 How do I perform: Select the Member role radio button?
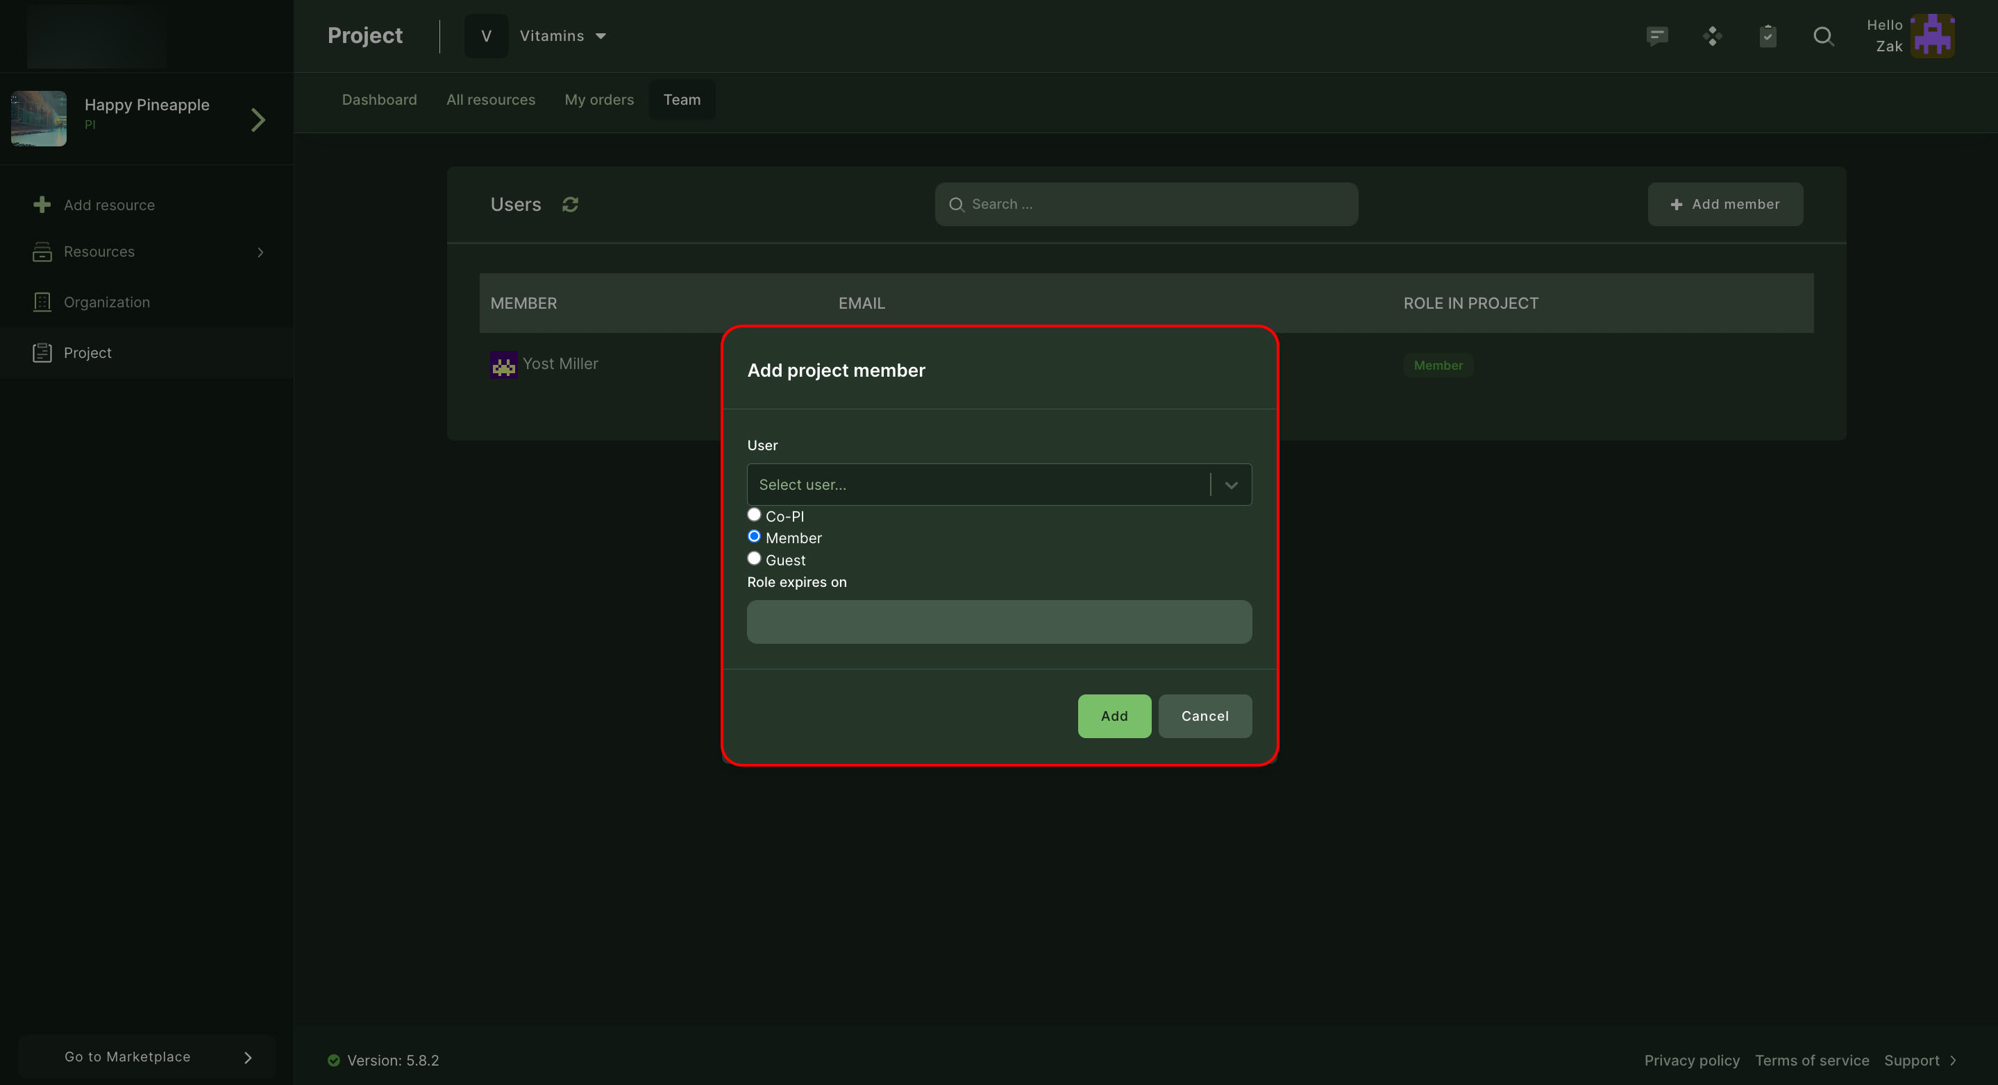(x=754, y=536)
